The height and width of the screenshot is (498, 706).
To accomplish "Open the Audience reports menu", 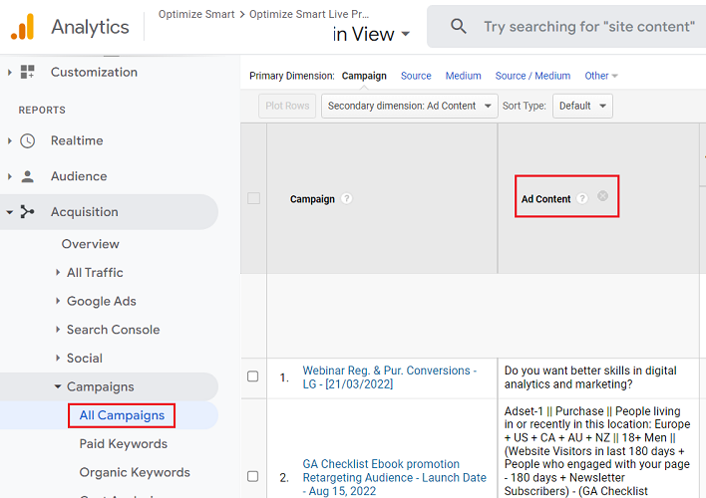I will coord(79,176).
